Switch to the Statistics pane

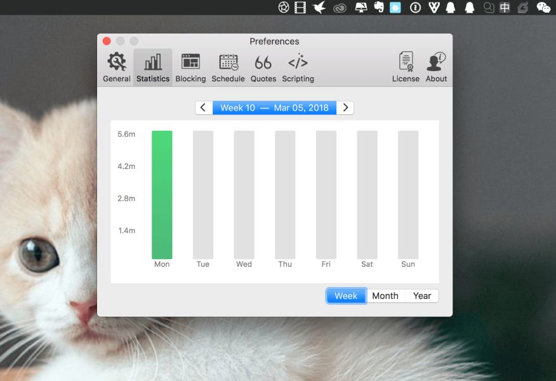pos(153,67)
